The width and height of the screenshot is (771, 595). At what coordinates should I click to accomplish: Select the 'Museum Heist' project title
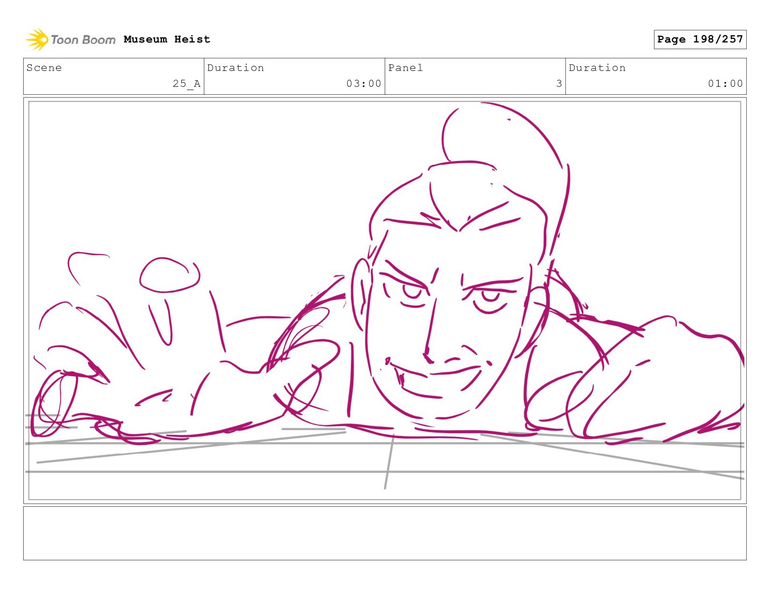[167, 39]
